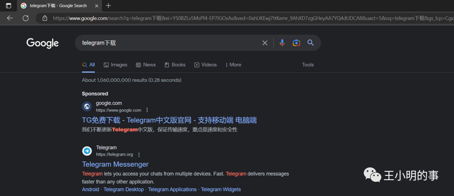Close the telegram下载 Google Search tab
This screenshot has height=196, width=454.
97,5
